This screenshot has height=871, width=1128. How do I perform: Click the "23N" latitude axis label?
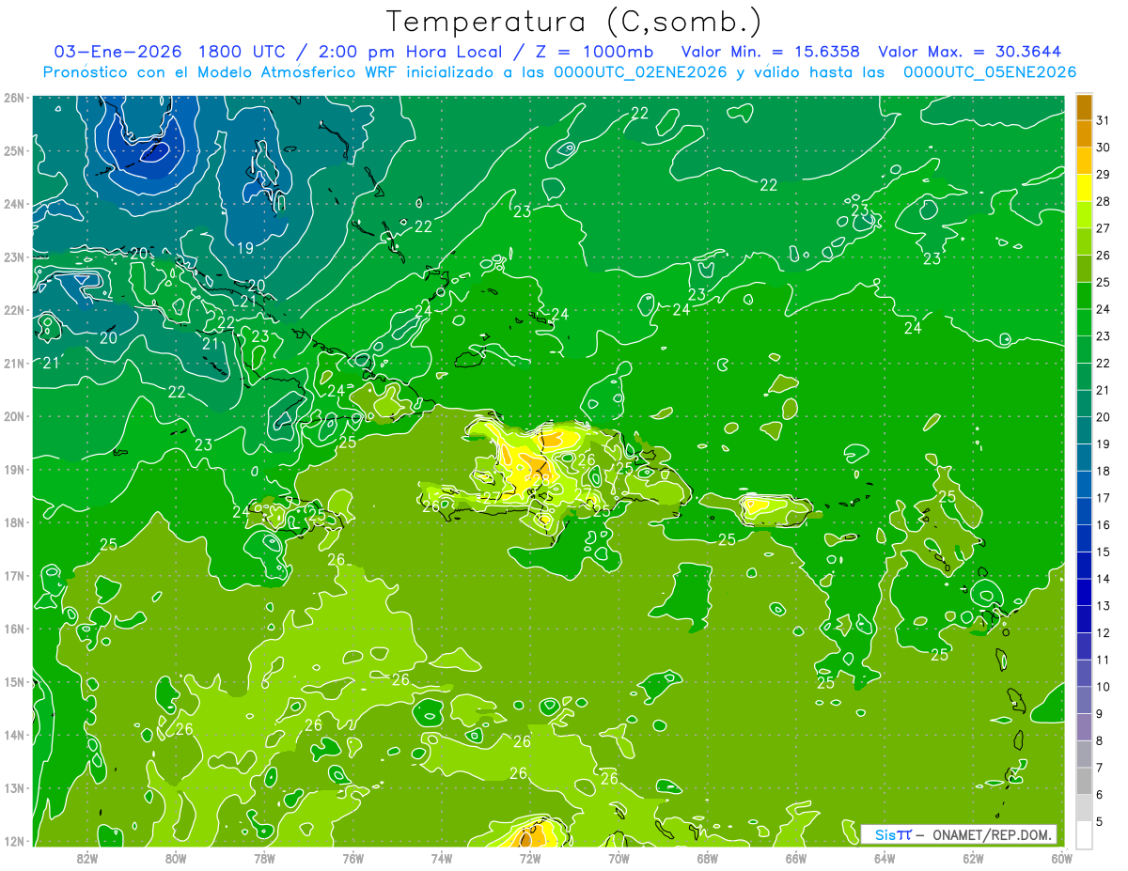point(13,257)
